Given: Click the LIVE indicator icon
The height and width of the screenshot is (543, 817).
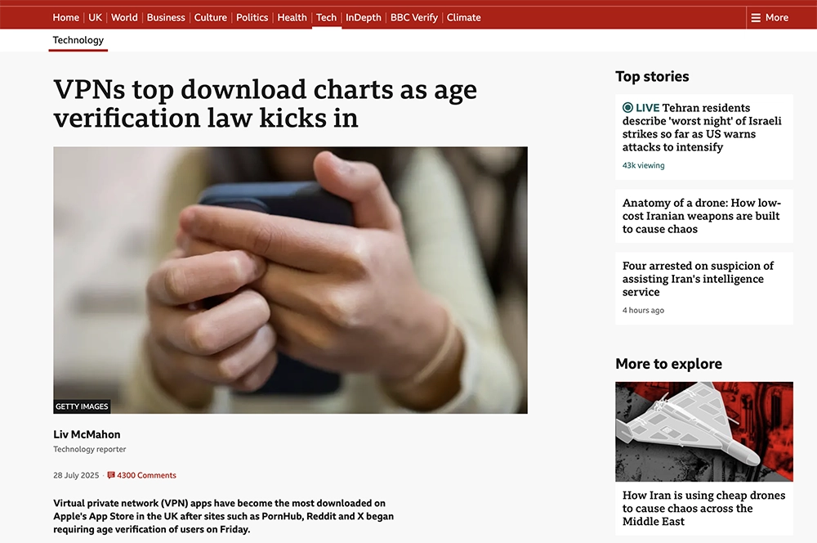Looking at the screenshot, I should pos(627,108).
